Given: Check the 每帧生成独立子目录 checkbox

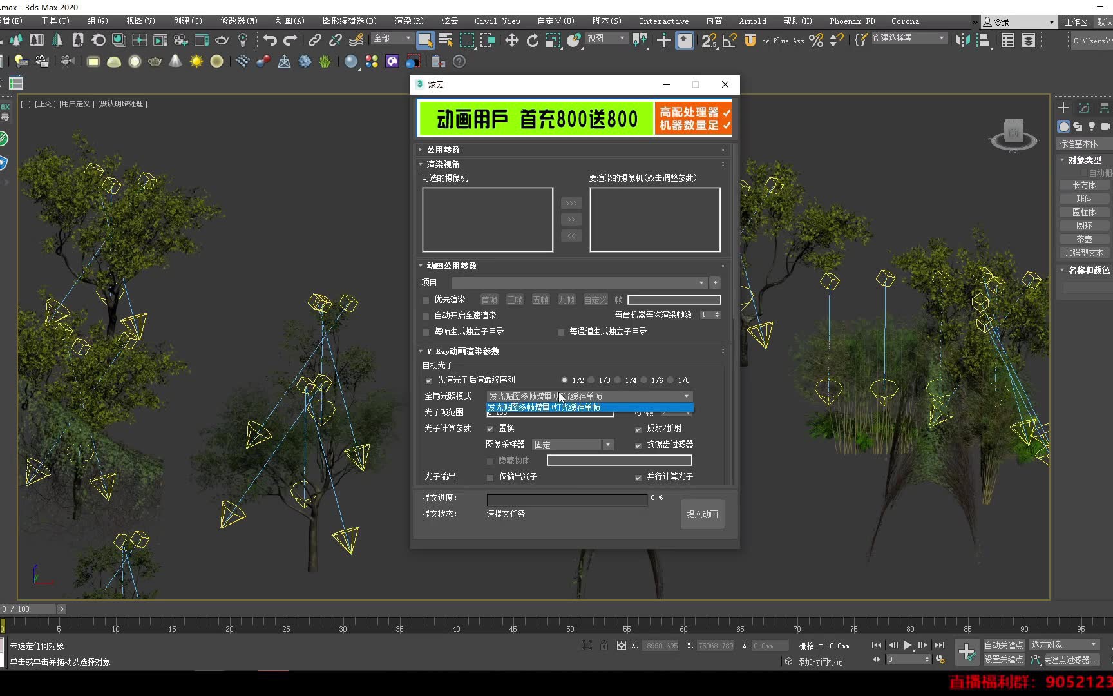Looking at the screenshot, I should click(x=426, y=332).
